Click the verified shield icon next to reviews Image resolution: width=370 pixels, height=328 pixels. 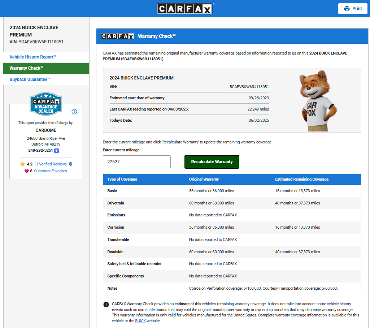click(70, 164)
